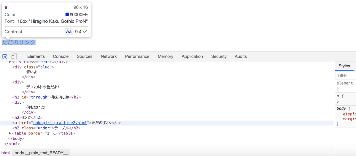
Task: Select the closing </html> tag row
Action: (12, 144)
